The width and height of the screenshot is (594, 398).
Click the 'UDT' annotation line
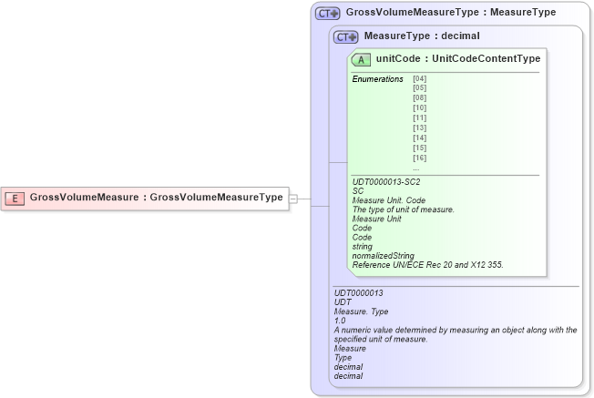tap(343, 302)
